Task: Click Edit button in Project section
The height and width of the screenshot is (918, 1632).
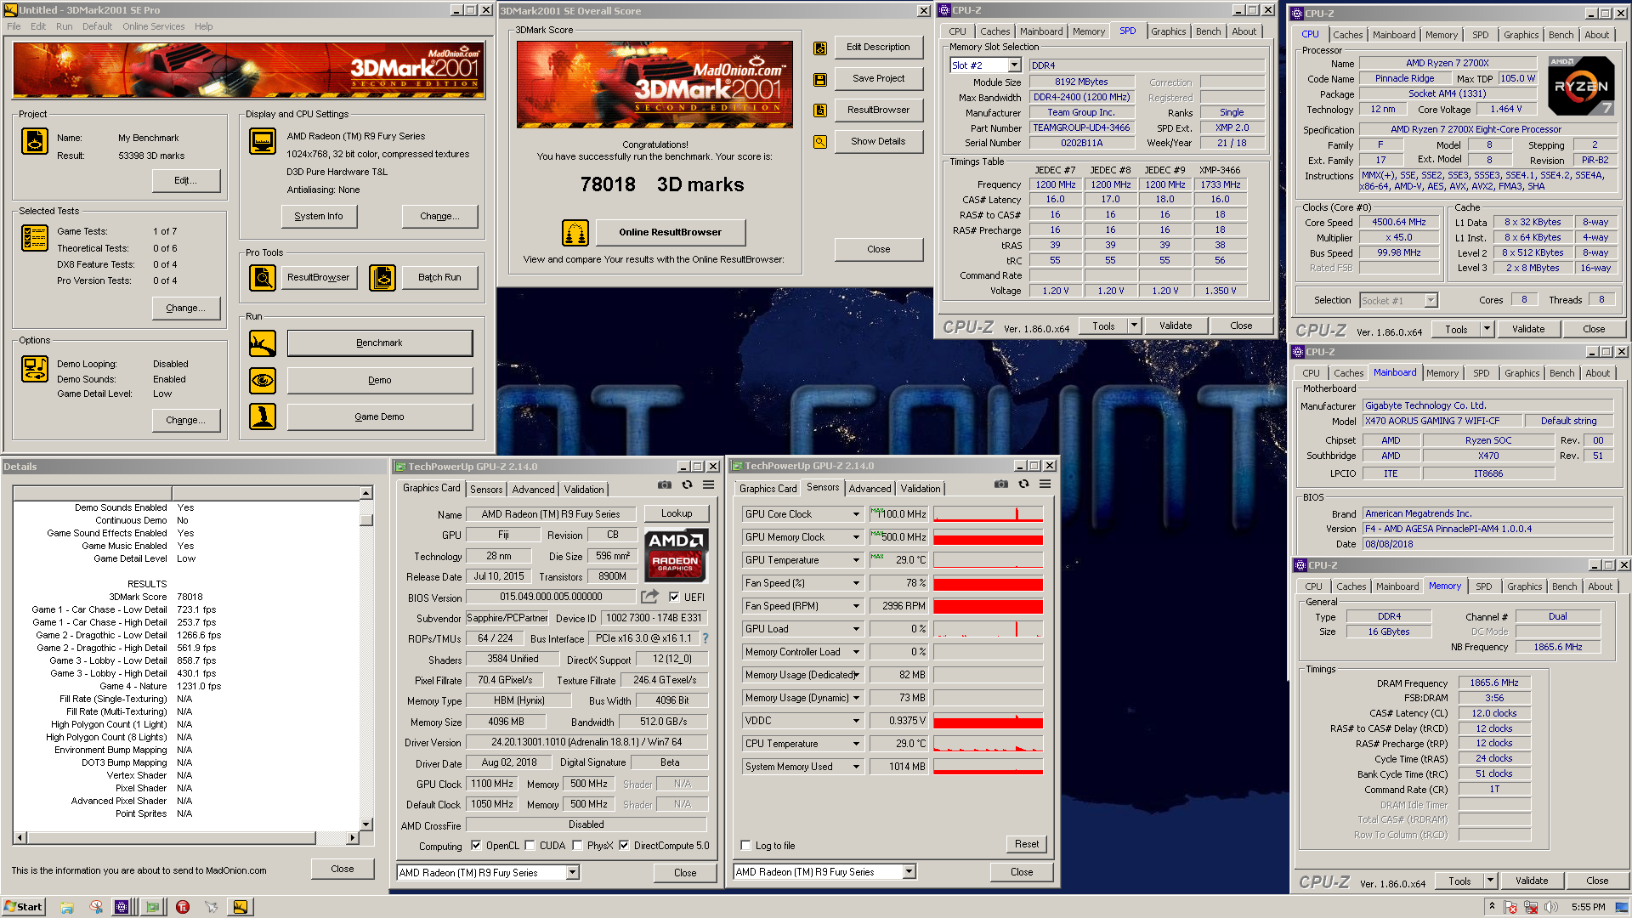Action: (x=185, y=180)
